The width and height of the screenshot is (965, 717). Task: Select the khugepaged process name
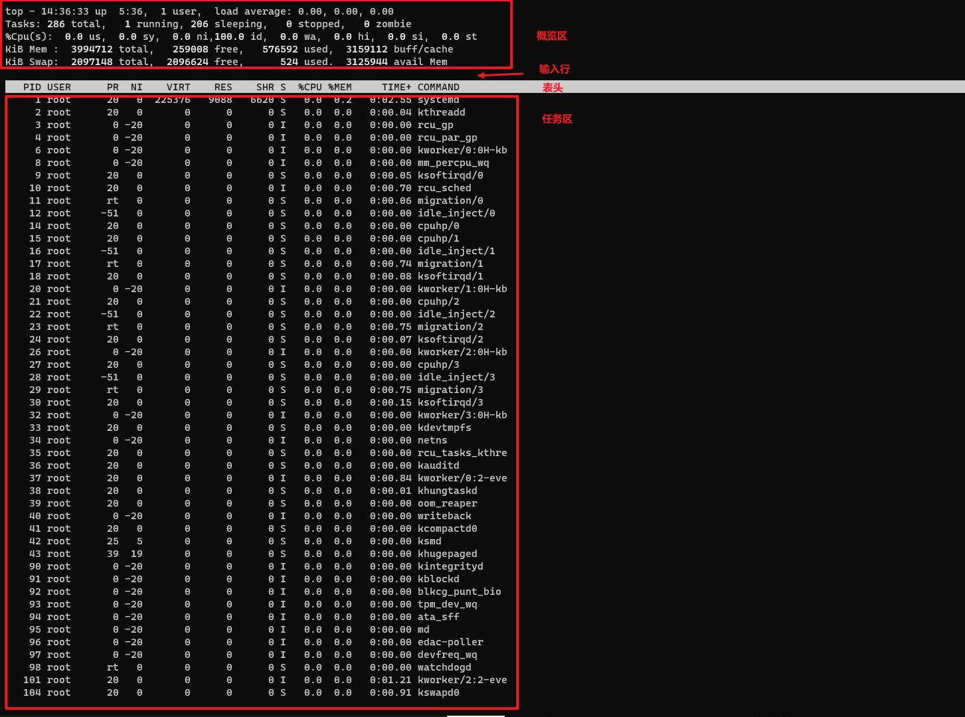click(448, 554)
